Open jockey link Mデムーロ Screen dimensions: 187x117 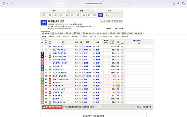[x=88, y=50]
